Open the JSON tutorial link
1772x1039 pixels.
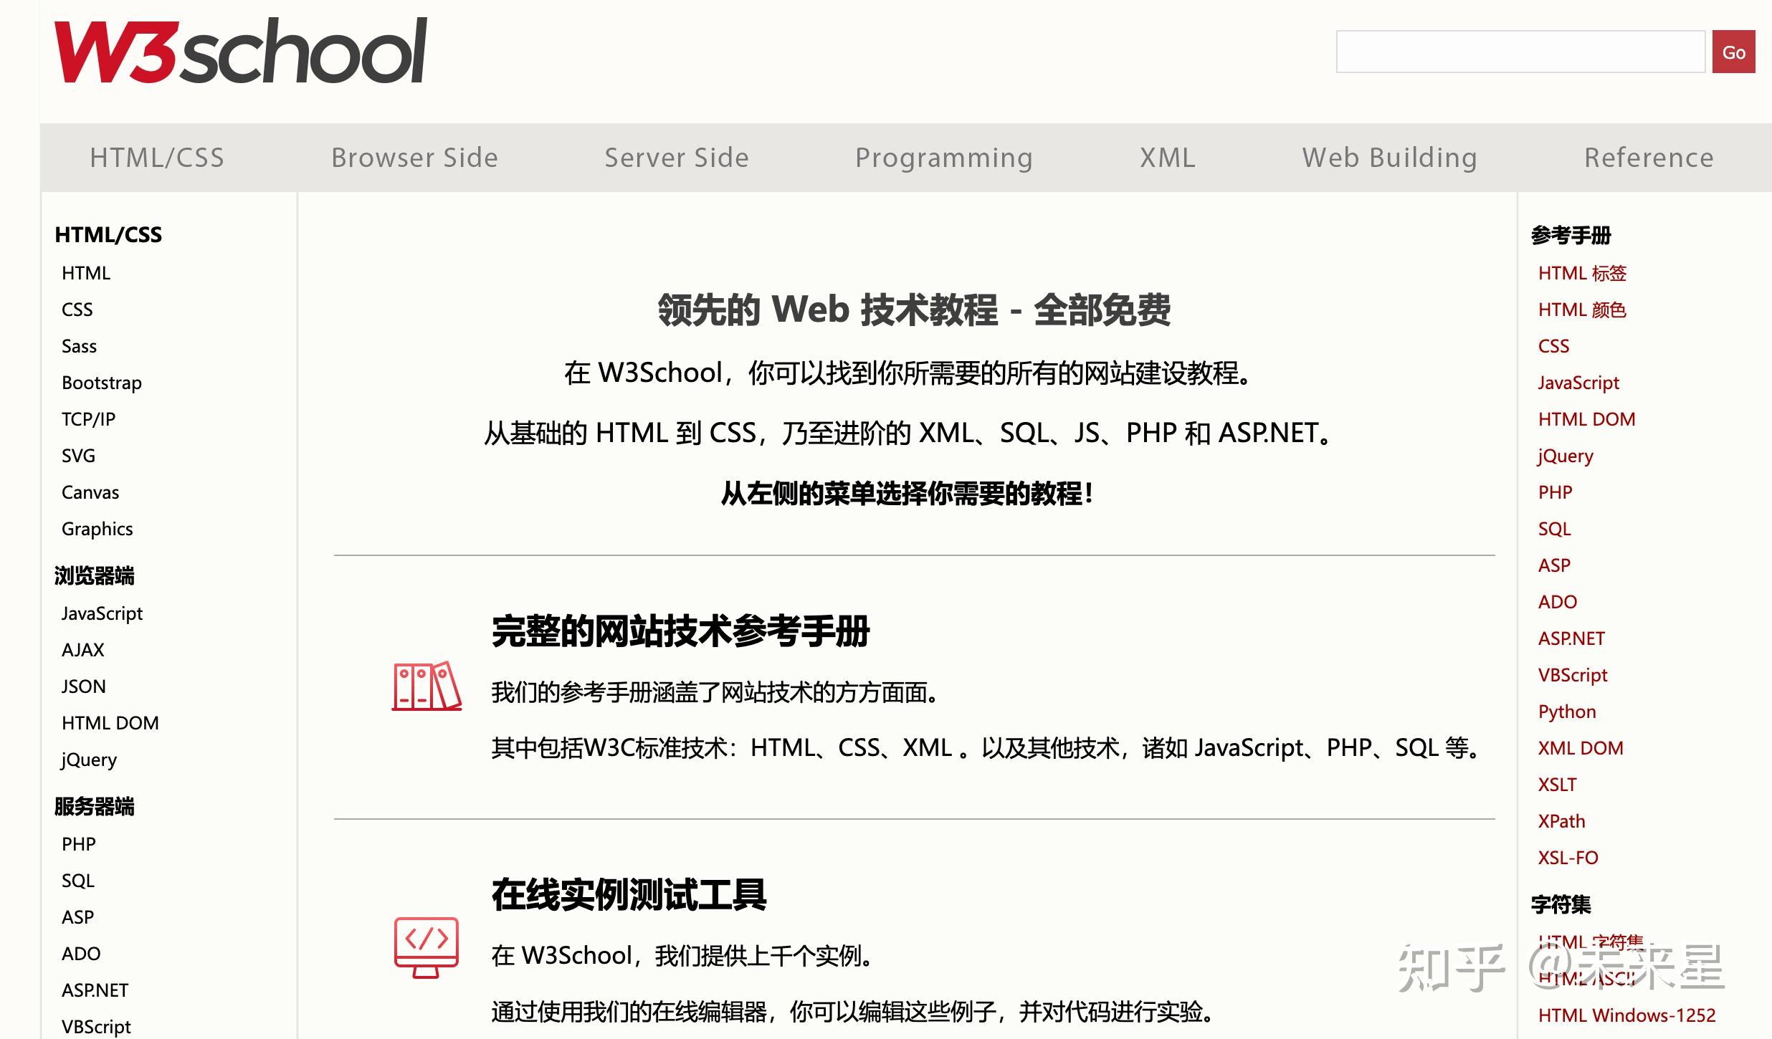tap(82, 686)
